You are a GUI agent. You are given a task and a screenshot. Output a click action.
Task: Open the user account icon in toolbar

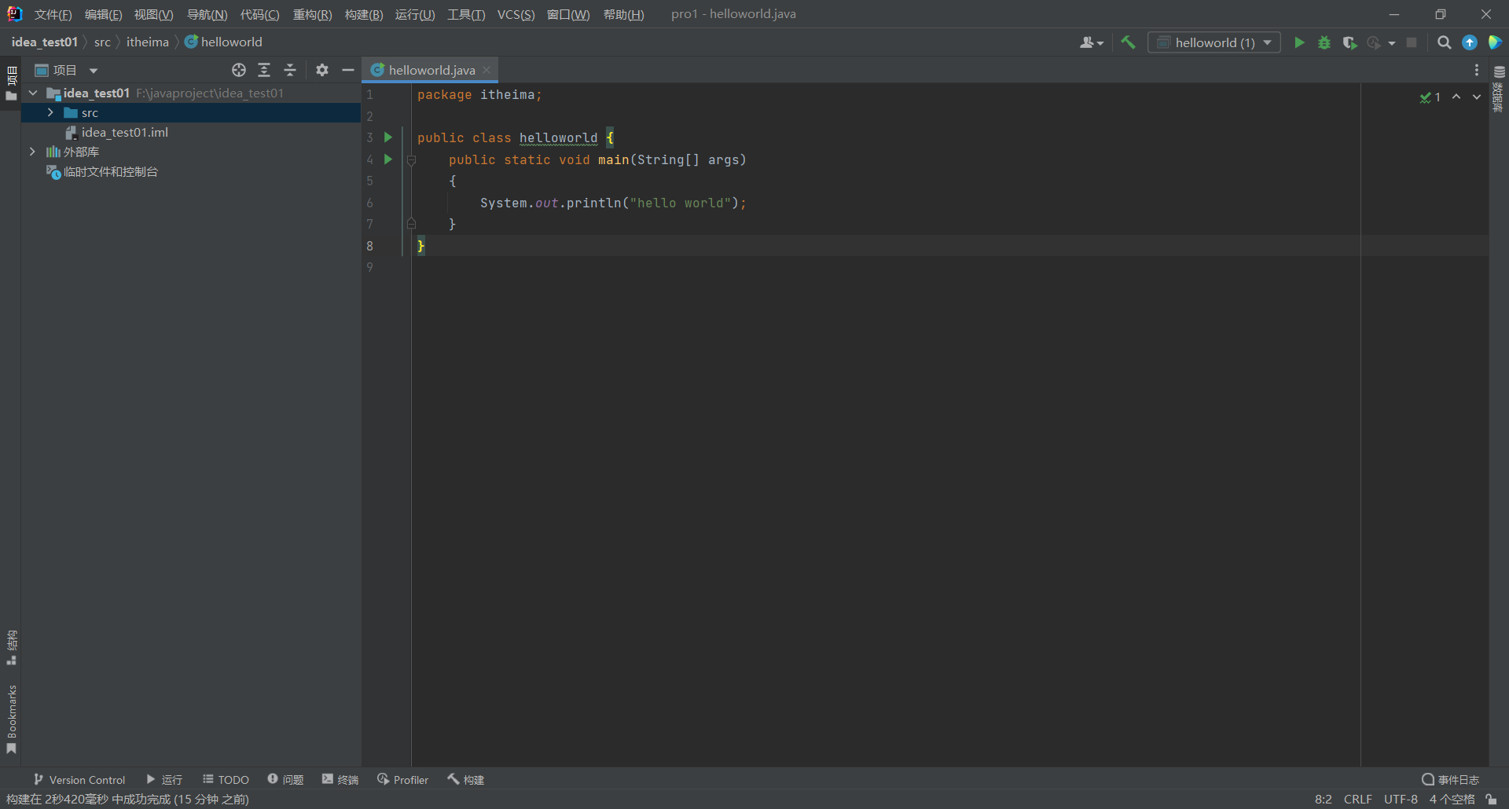pos(1086,42)
